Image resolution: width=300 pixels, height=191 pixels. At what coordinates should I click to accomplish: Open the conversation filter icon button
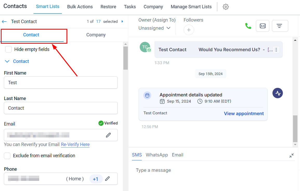(x=280, y=26)
